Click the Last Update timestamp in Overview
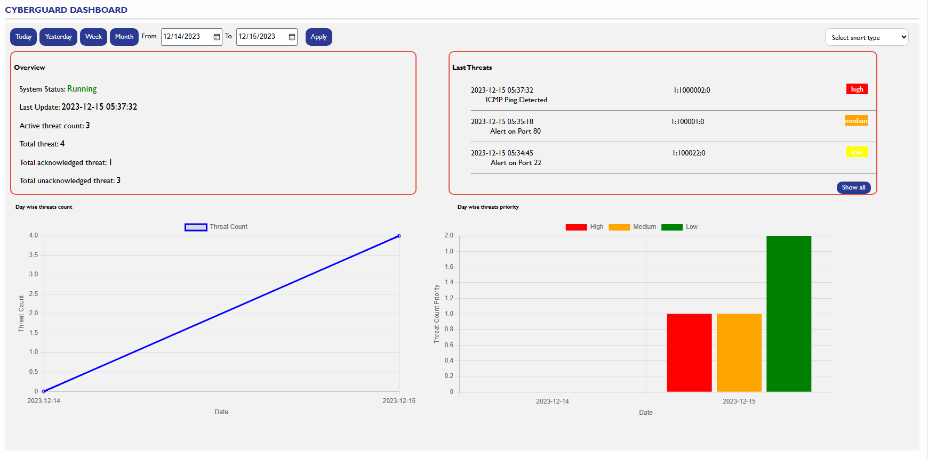 99,107
